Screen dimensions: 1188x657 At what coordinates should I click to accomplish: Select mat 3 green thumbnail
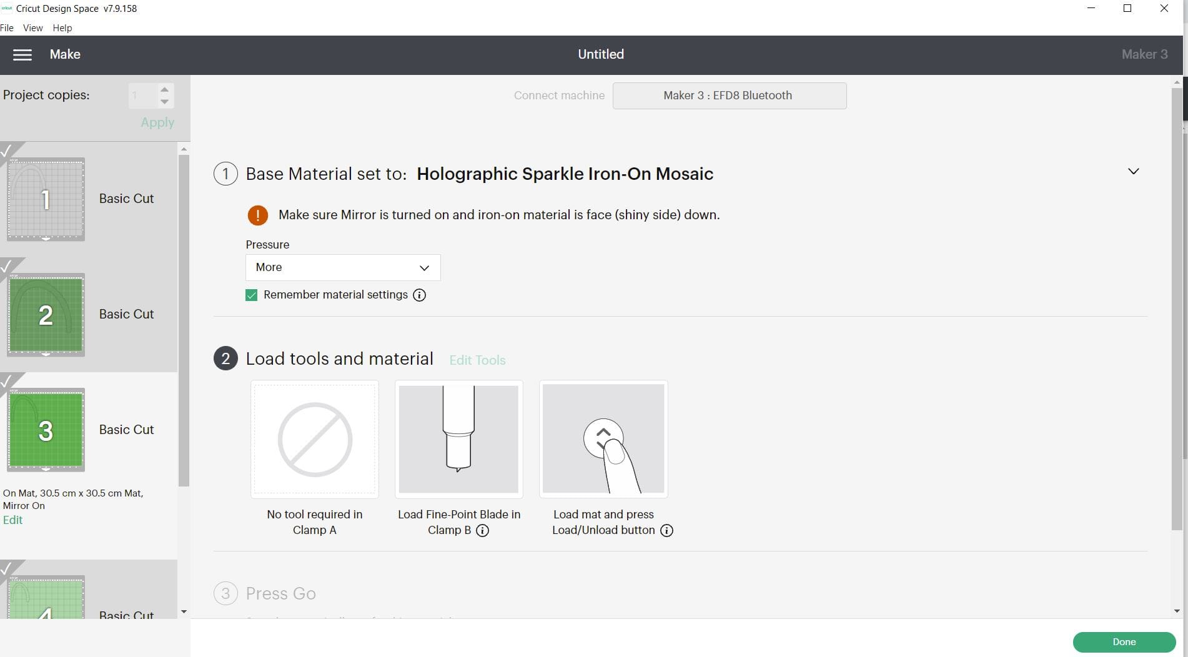[x=46, y=430]
